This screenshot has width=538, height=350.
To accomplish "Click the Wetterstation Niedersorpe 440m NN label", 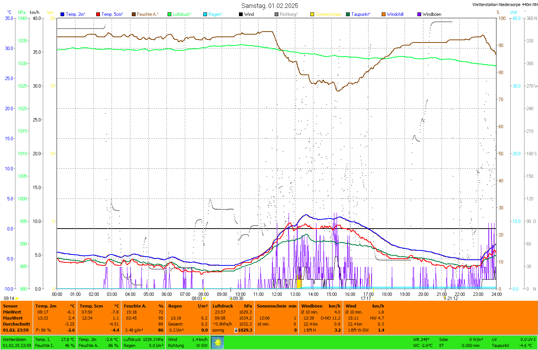I will point(505,5).
